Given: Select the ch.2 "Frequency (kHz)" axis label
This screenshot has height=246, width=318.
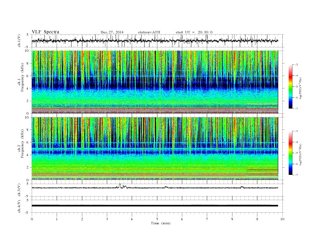Looking at the screenshot, I should coord(22,144).
